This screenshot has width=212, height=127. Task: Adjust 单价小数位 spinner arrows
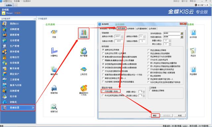[170, 44]
